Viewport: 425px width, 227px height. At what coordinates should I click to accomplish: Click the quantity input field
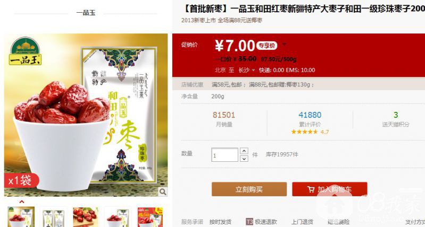click(224, 155)
